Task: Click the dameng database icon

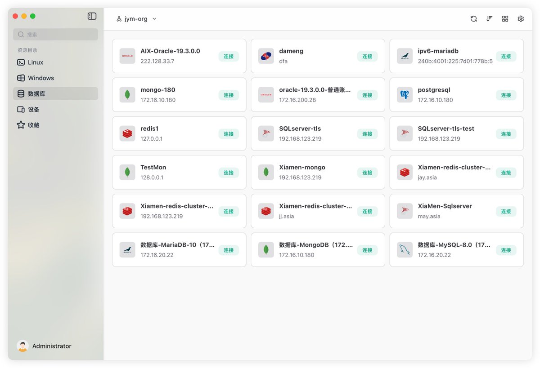Action: coord(266,56)
